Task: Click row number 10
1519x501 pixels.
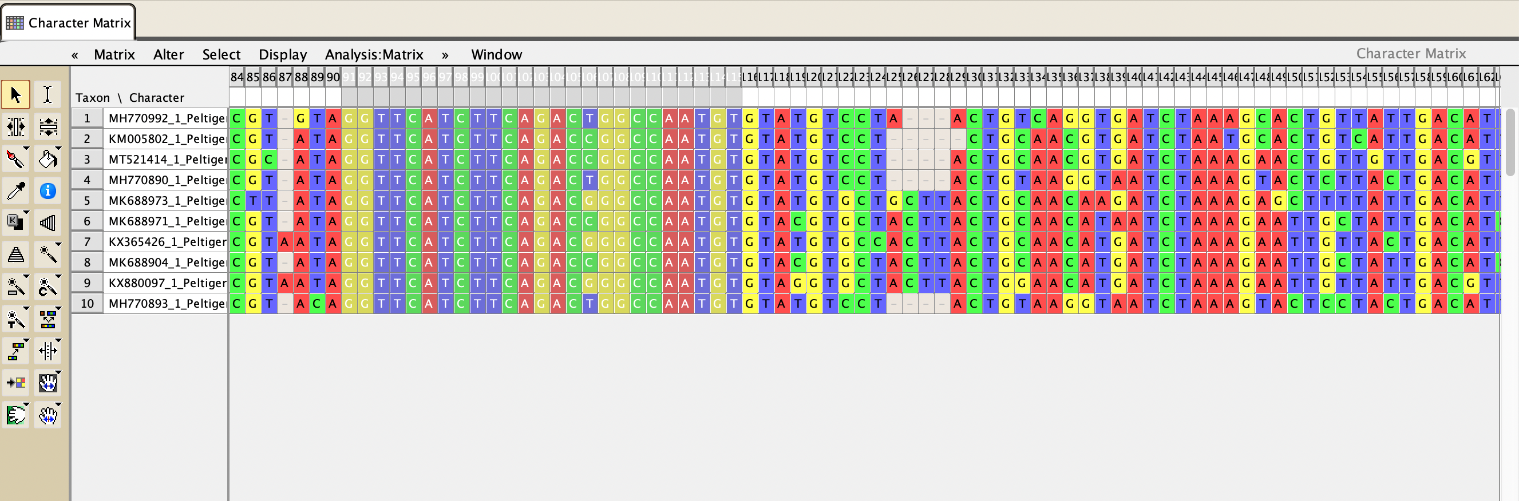Action: pyautogui.click(x=87, y=304)
